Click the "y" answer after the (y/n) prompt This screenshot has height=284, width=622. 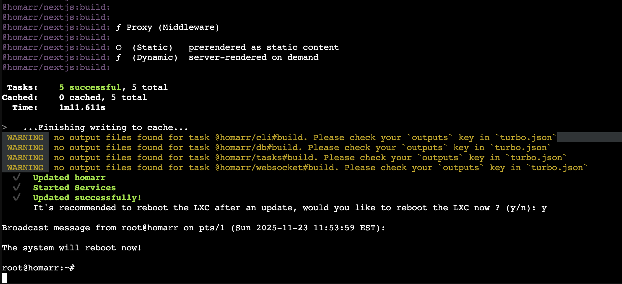(544, 208)
